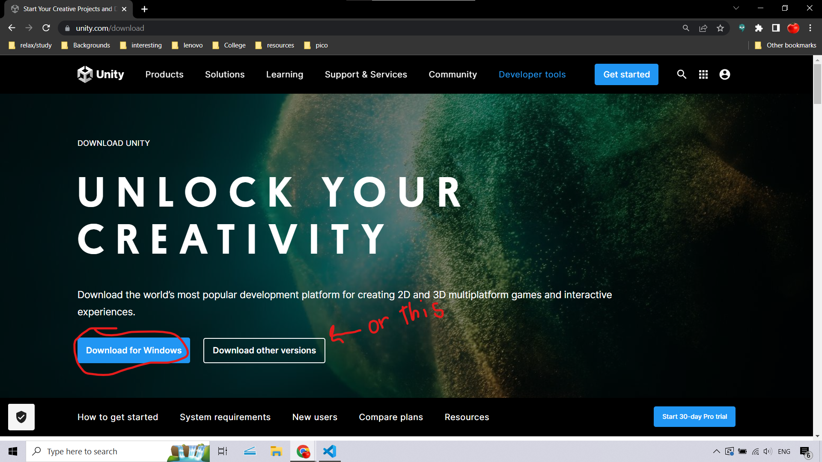Select the Learning menu item
This screenshot has height=462, width=822.
click(285, 74)
